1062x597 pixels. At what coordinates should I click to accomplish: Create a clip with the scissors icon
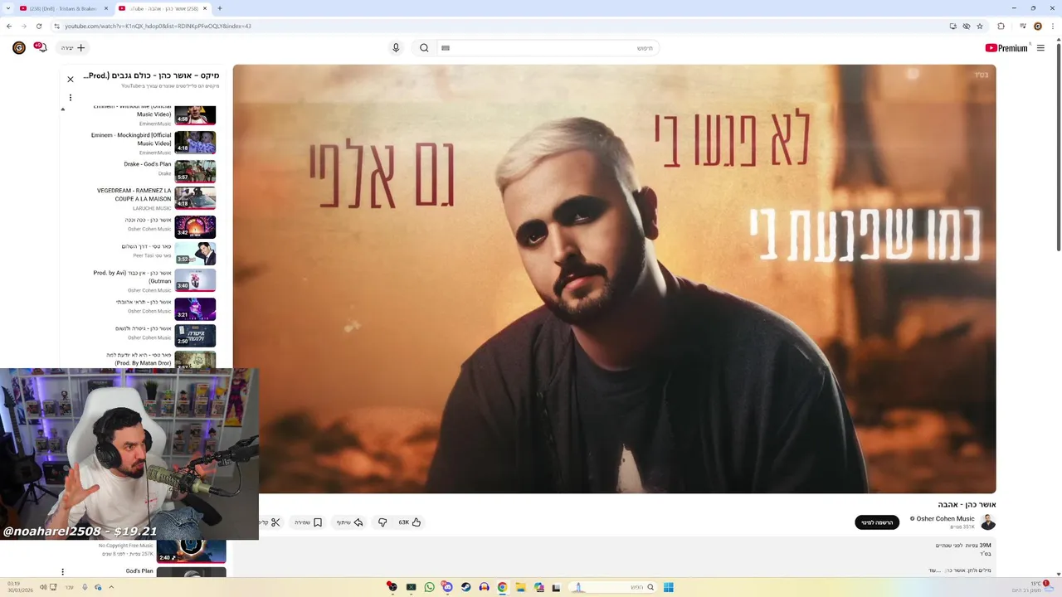point(270,522)
